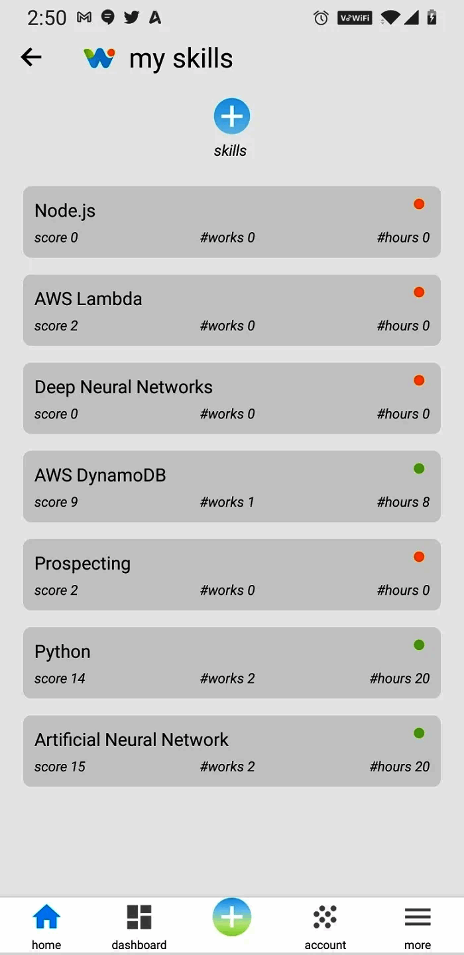The width and height of the screenshot is (464, 955).
Task: Open the Node.js skill card
Action: click(231, 222)
